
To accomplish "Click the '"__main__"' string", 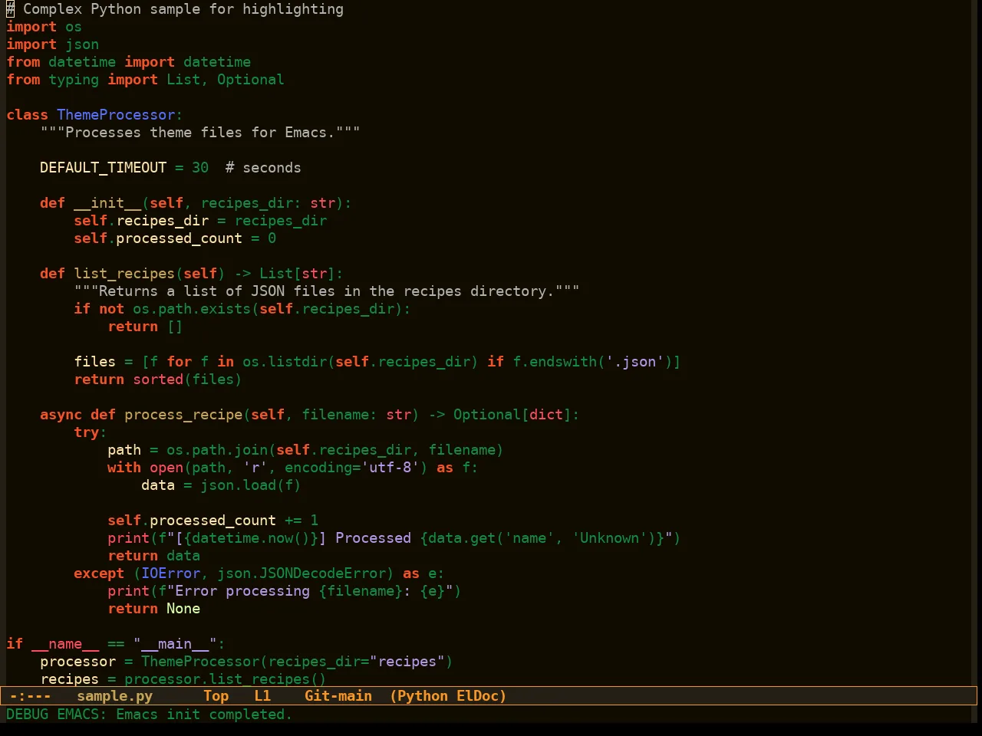I will (x=175, y=644).
